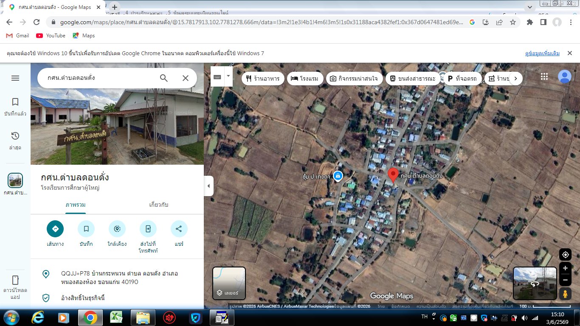Open the Maps bookmark in the bookmarks bar
This screenshot has height=326, width=580.
click(x=84, y=36)
